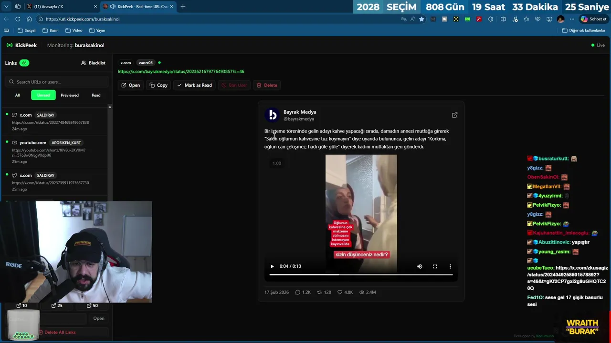Open the selected link
The height and width of the screenshot is (343, 611).
coord(130,85)
